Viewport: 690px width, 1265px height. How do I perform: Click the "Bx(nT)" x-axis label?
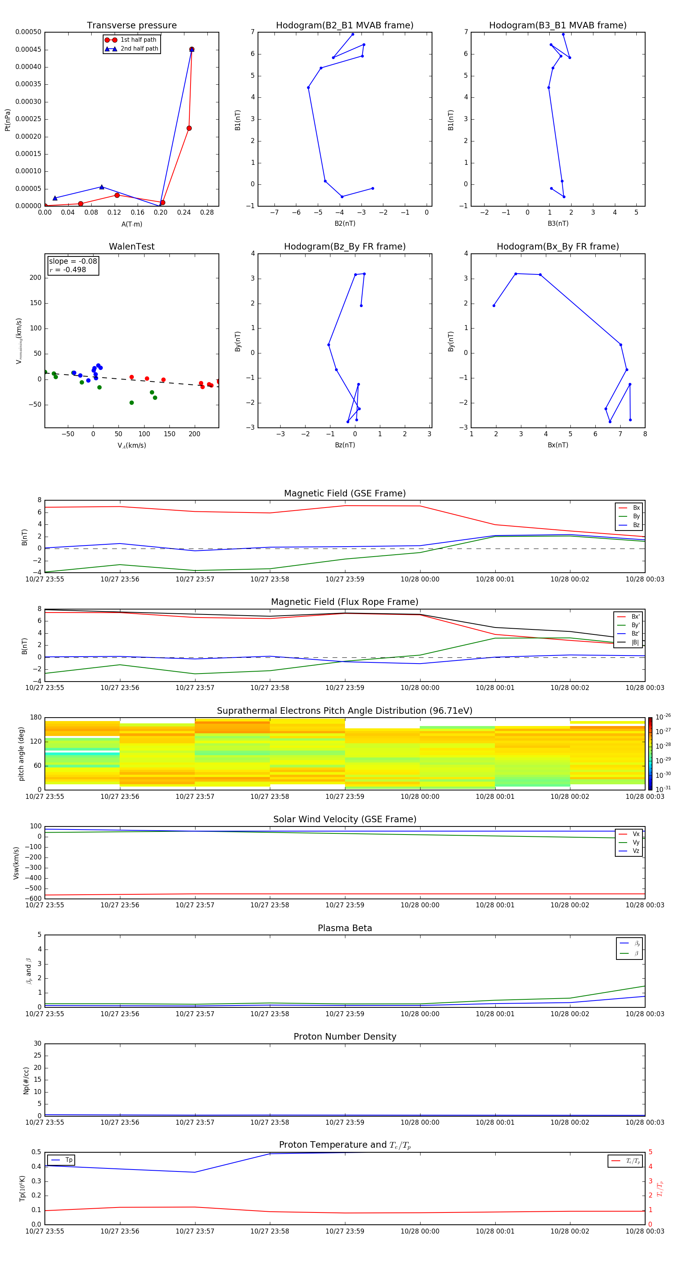point(558,445)
